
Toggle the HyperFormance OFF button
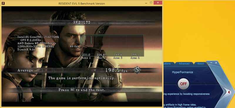[183, 84]
